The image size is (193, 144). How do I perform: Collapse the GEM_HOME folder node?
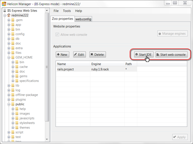(x=9, y=57)
